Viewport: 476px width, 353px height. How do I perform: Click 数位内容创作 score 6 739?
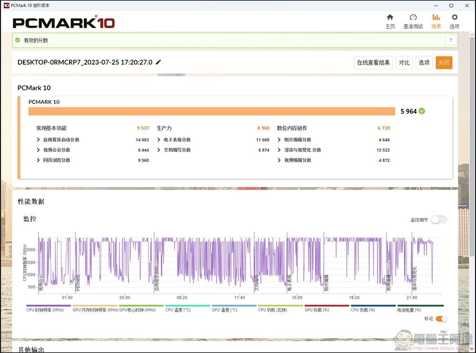tap(384, 128)
